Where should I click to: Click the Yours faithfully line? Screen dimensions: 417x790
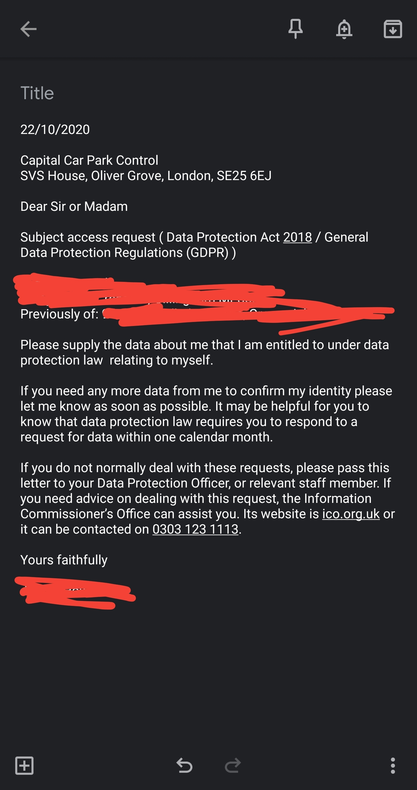tap(64, 560)
